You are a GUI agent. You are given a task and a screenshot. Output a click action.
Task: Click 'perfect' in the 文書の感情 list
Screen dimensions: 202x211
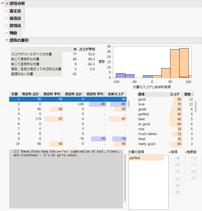(x=146, y=158)
